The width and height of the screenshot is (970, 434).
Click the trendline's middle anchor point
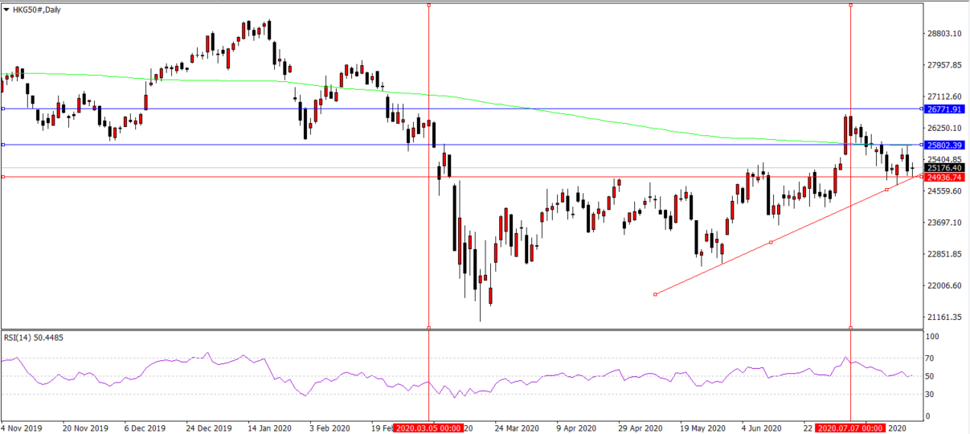(771, 242)
